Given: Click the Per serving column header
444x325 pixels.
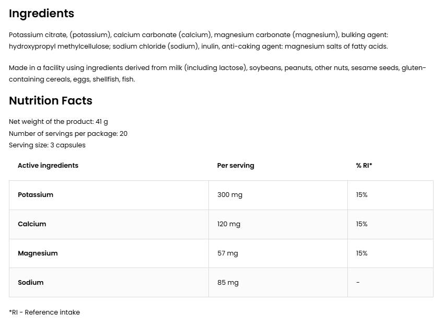Looking at the screenshot, I should coord(236,166).
